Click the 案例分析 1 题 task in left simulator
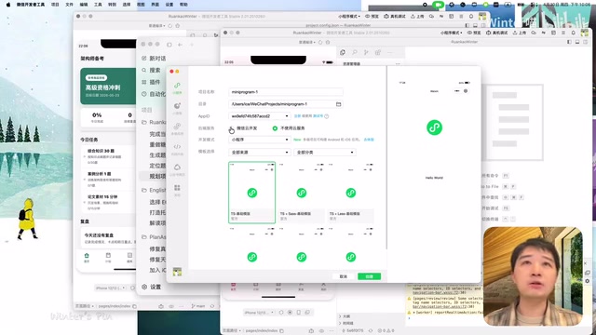Viewport: 596px width, 335px height. [x=108, y=179]
